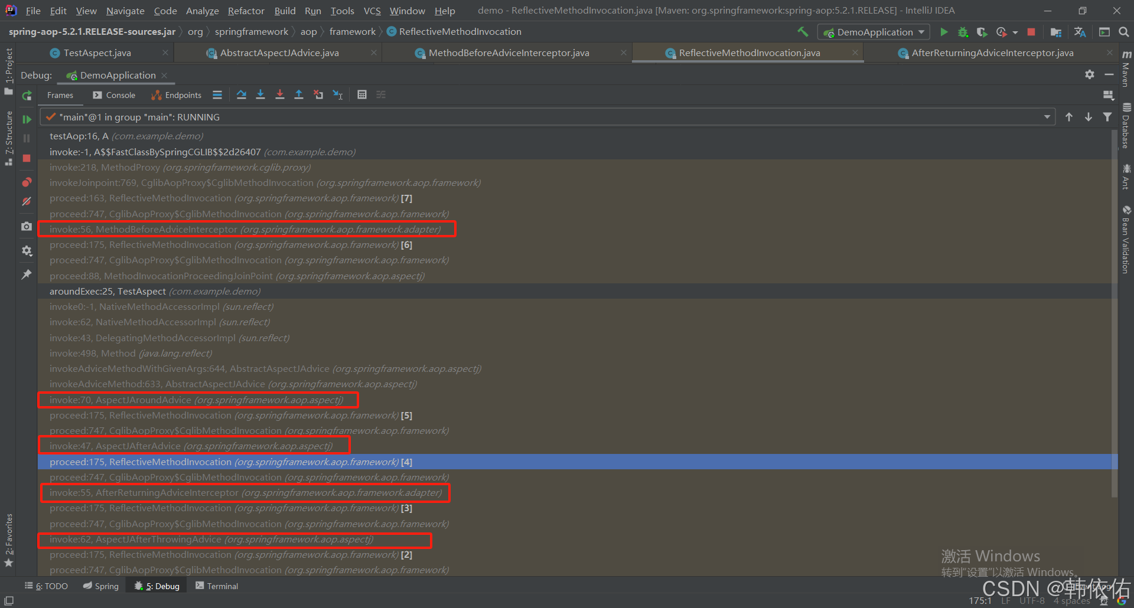Open the Spring tool window
The width and height of the screenshot is (1134, 608).
tap(101, 586)
